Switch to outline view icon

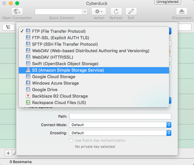coord(8,27)
